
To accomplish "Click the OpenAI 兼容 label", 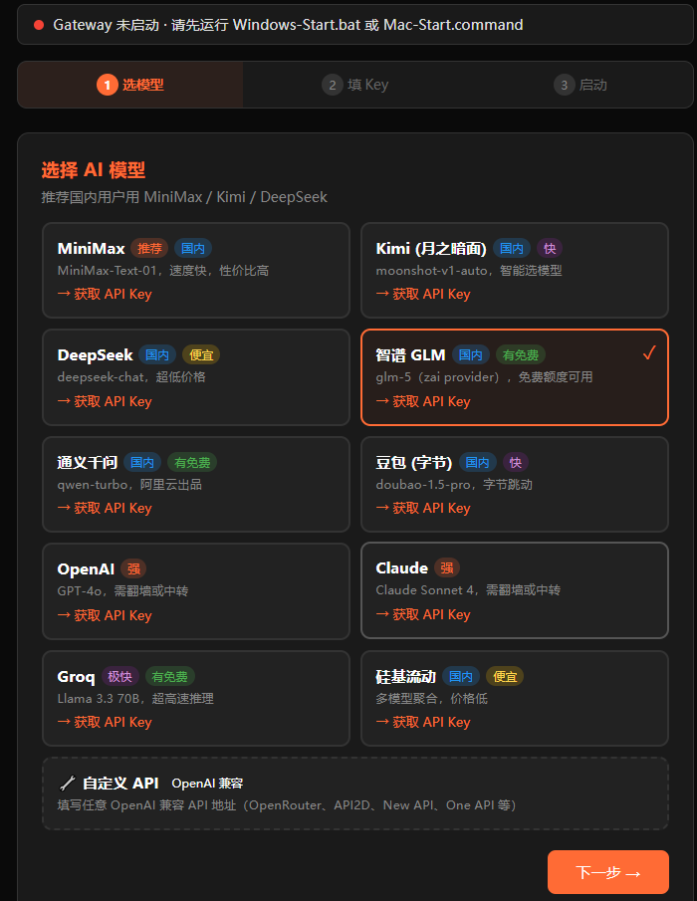I will coord(207,784).
